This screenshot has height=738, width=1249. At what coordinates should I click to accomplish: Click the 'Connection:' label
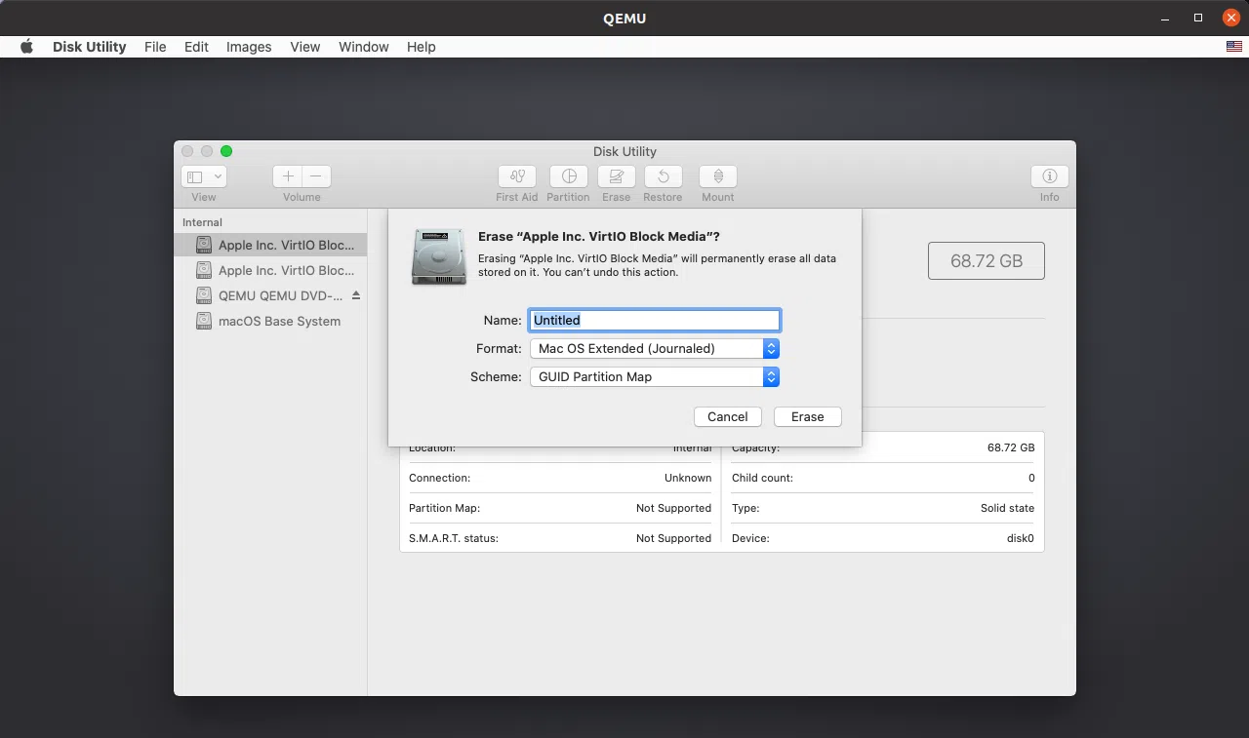(x=439, y=478)
